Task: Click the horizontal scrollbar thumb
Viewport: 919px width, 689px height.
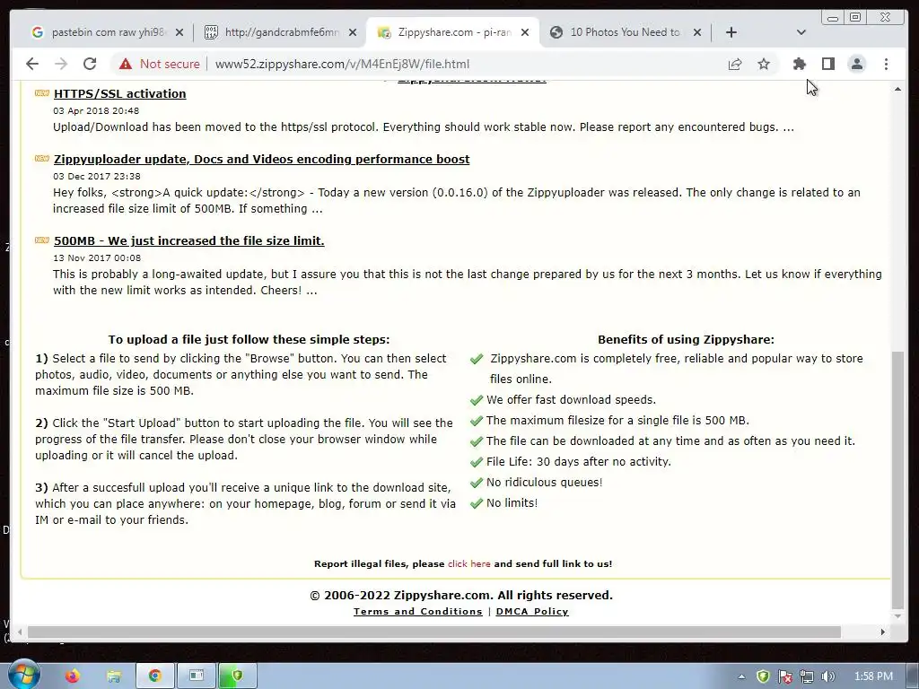Action: [433, 632]
